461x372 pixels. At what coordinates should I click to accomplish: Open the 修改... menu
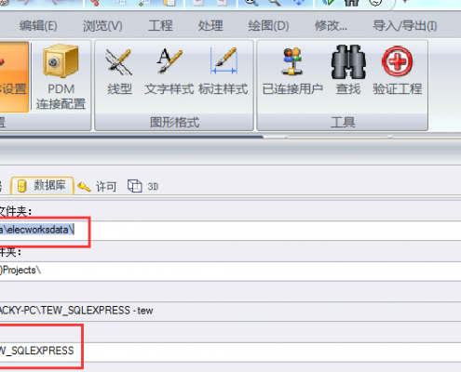pos(331,26)
